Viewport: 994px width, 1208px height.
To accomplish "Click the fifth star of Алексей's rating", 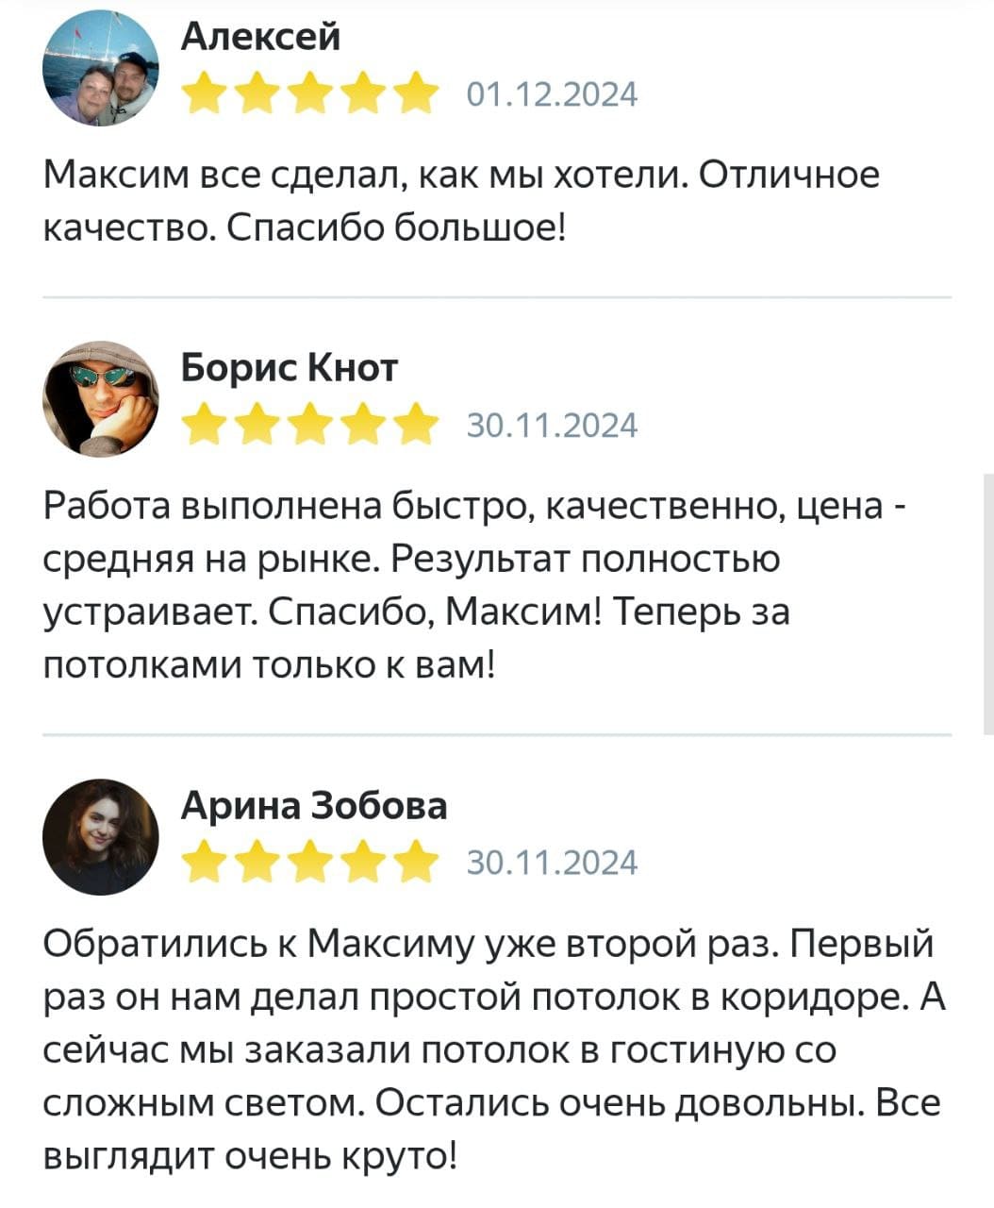I will 412,95.
